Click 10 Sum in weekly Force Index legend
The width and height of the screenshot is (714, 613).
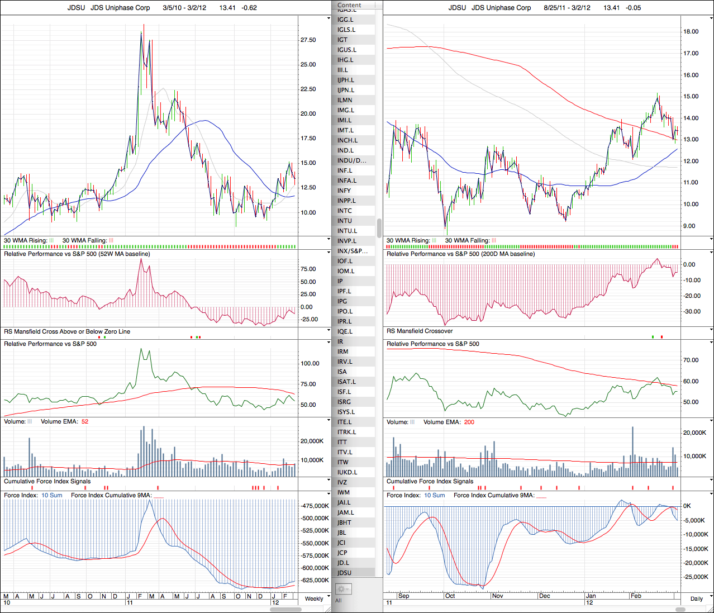coord(52,495)
